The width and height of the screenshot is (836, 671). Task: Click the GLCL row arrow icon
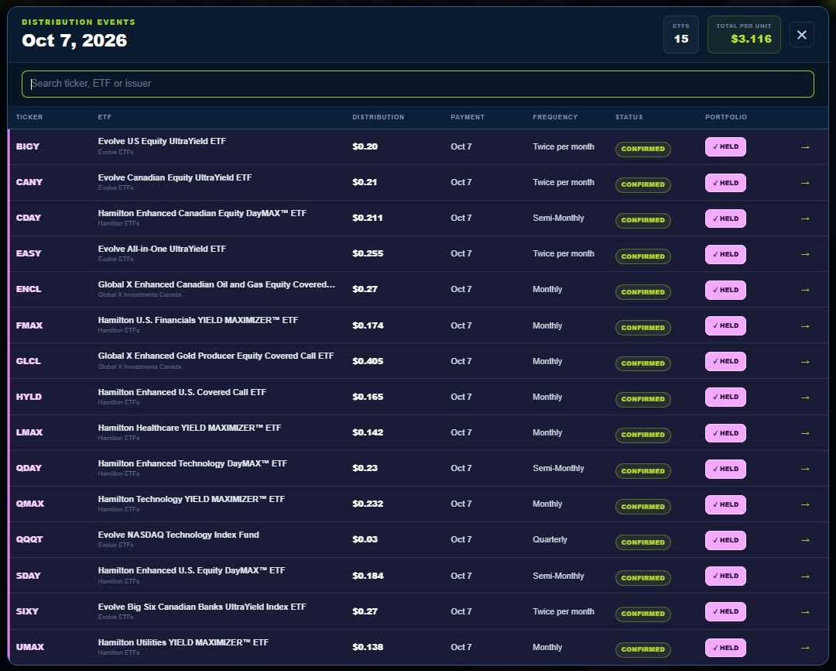pos(805,361)
